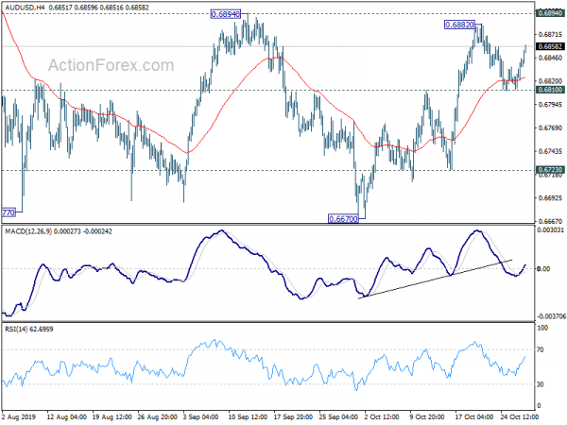
Task: Click the RSI 100 scale label
Action: click(x=542, y=328)
